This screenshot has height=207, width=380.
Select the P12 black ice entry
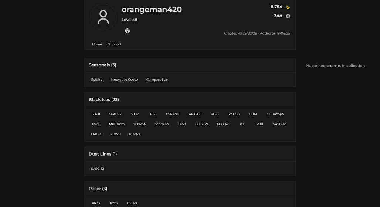pyautogui.click(x=153, y=114)
